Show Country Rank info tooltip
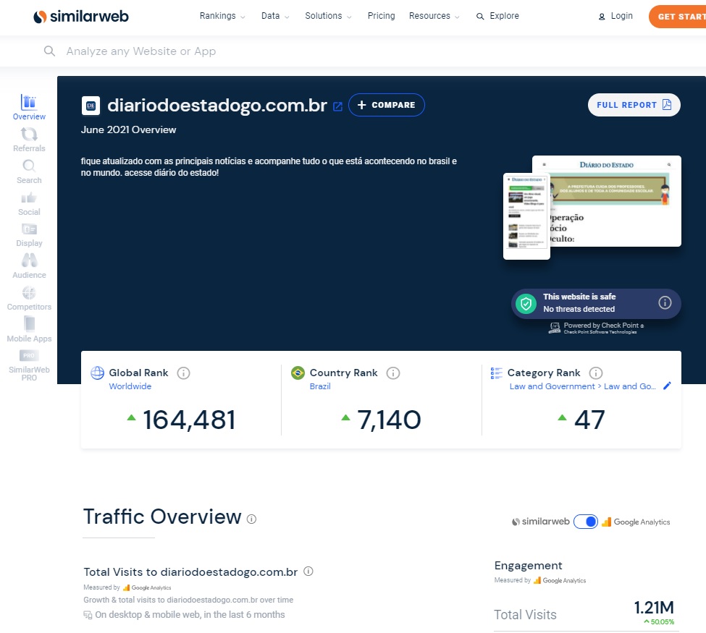This screenshot has height=633, width=706. (393, 373)
